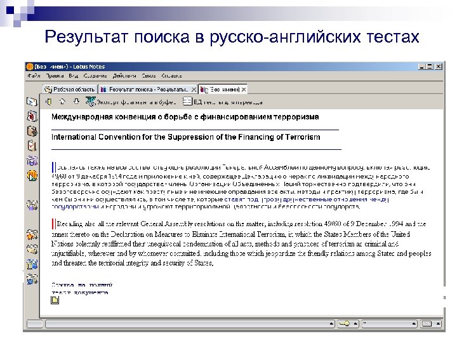Open the brown briefcase bookmark icon in sidebar
The width and height of the screenshot is (457, 343).
(32, 131)
